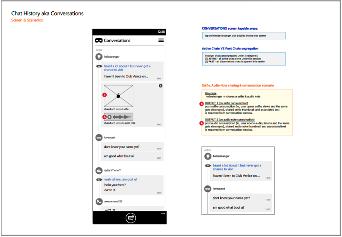Image resolution: width=342 pixels, height=237 pixels.
Task: Click the "Chat History aka Conversations" page title
Action: [x=47, y=14]
